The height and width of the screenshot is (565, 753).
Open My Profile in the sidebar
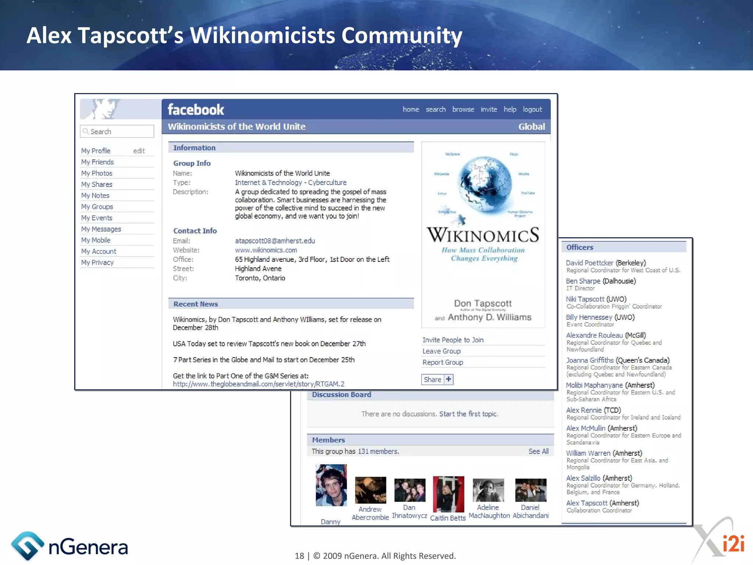(96, 151)
